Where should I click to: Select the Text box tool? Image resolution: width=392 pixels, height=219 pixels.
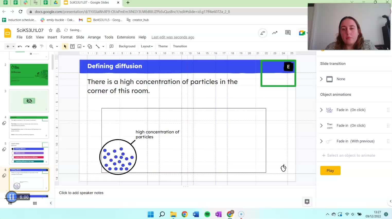click(72, 46)
